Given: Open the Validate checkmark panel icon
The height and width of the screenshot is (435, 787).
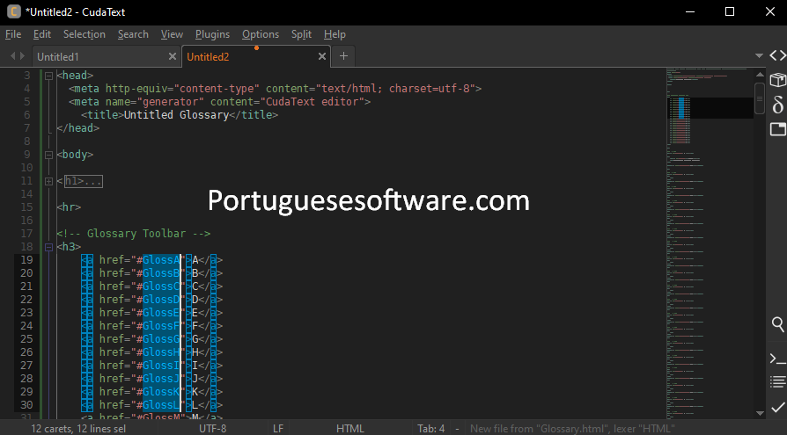Looking at the screenshot, I should click(777, 407).
